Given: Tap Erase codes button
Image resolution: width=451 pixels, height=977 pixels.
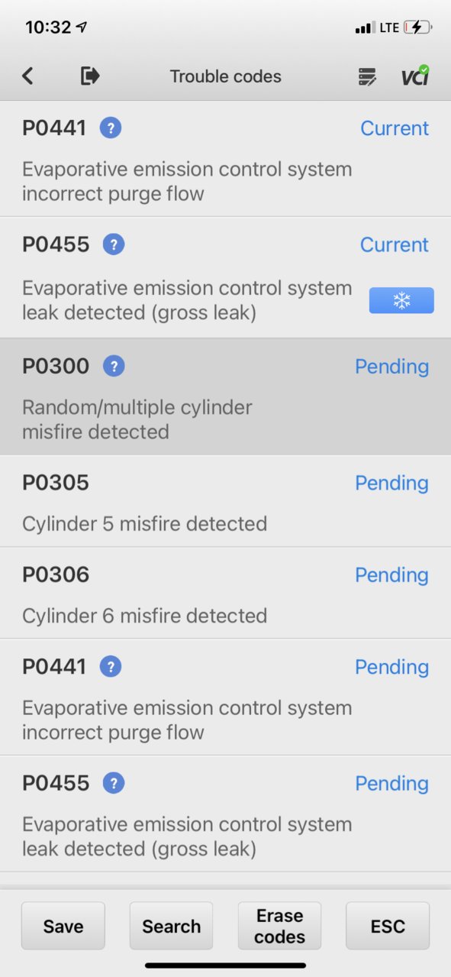Looking at the screenshot, I should click(x=279, y=926).
